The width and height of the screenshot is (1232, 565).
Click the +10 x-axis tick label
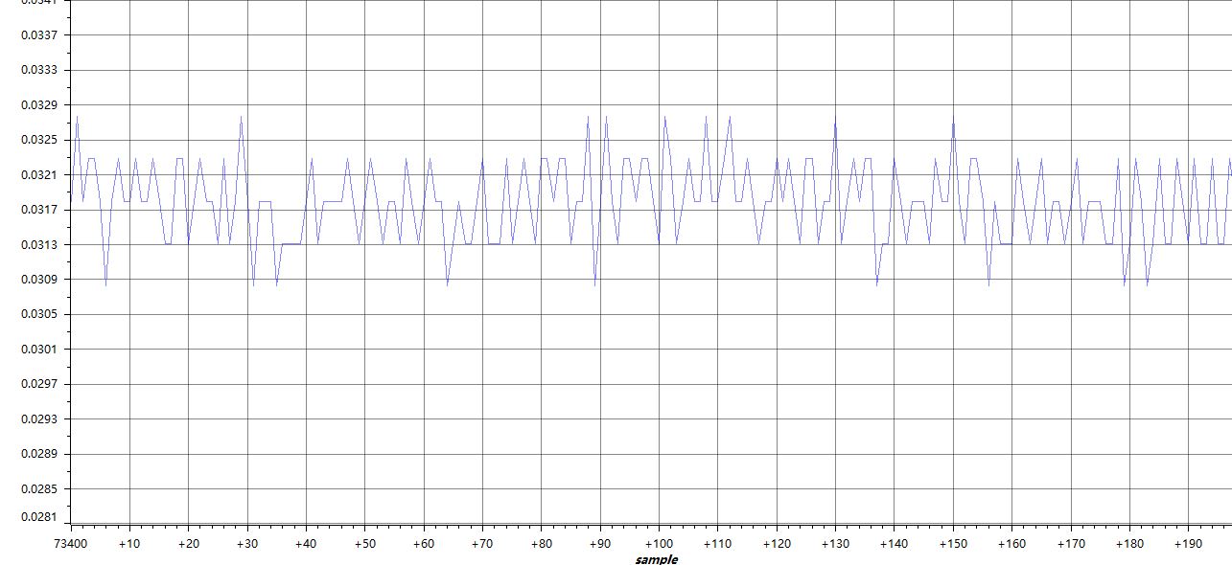129,543
